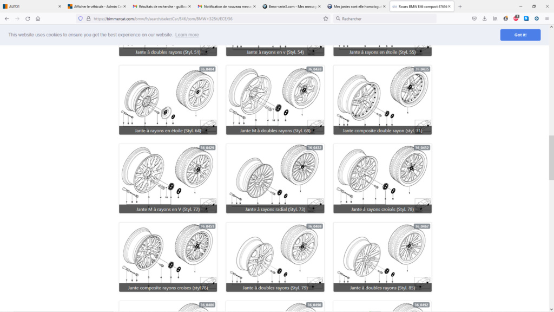Switch to the AUTO1 tab
The image size is (554, 312).
coord(32,6)
